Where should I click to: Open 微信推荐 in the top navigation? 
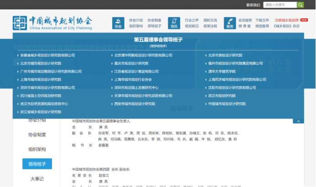pyautogui.click(x=262, y=26)
